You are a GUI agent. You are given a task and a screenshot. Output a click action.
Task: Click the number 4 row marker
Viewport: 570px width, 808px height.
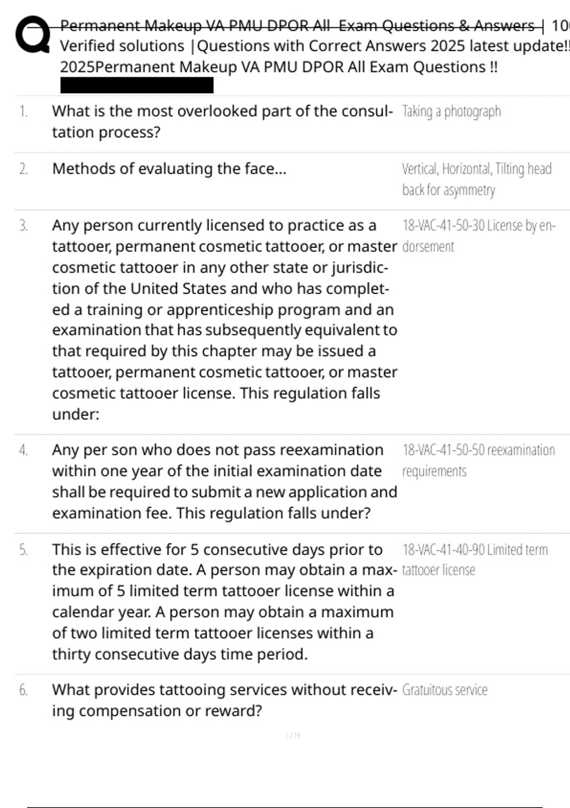point(23,450)
